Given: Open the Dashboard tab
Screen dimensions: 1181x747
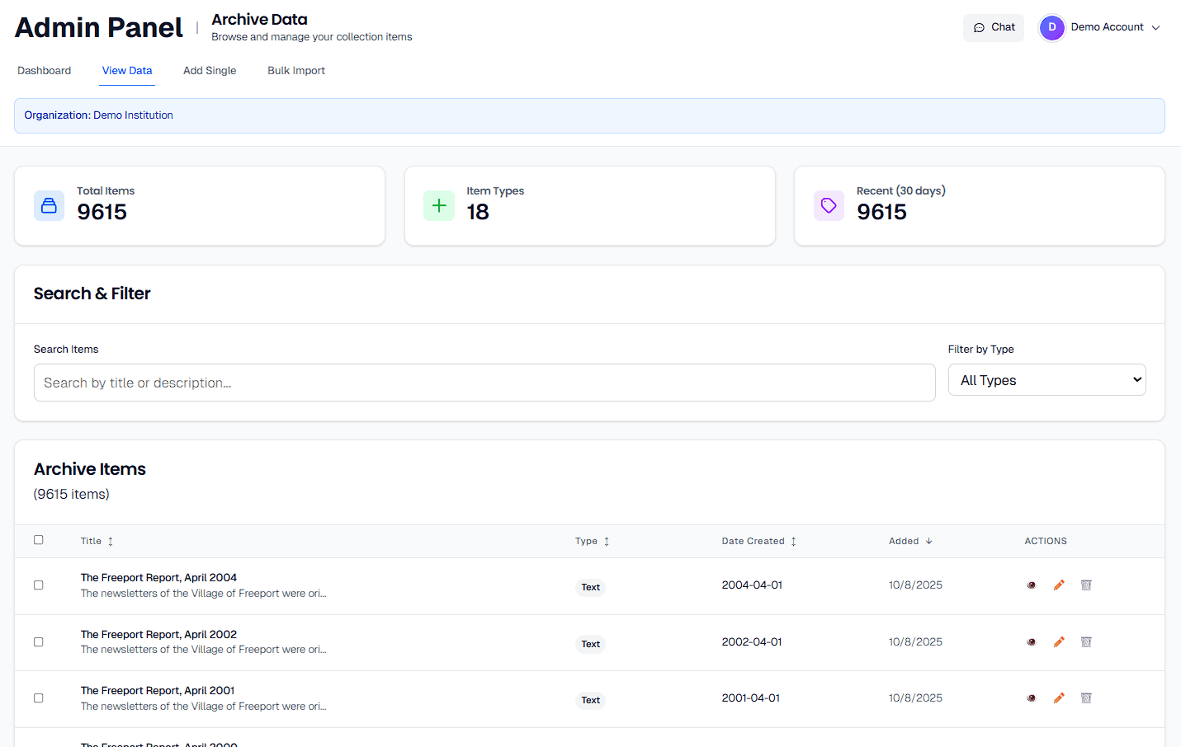Looking at the screenshot, I should tap(44, 70).
